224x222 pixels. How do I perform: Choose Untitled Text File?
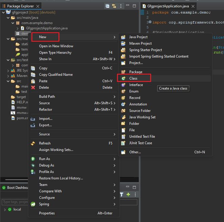[x=142, y=137]
